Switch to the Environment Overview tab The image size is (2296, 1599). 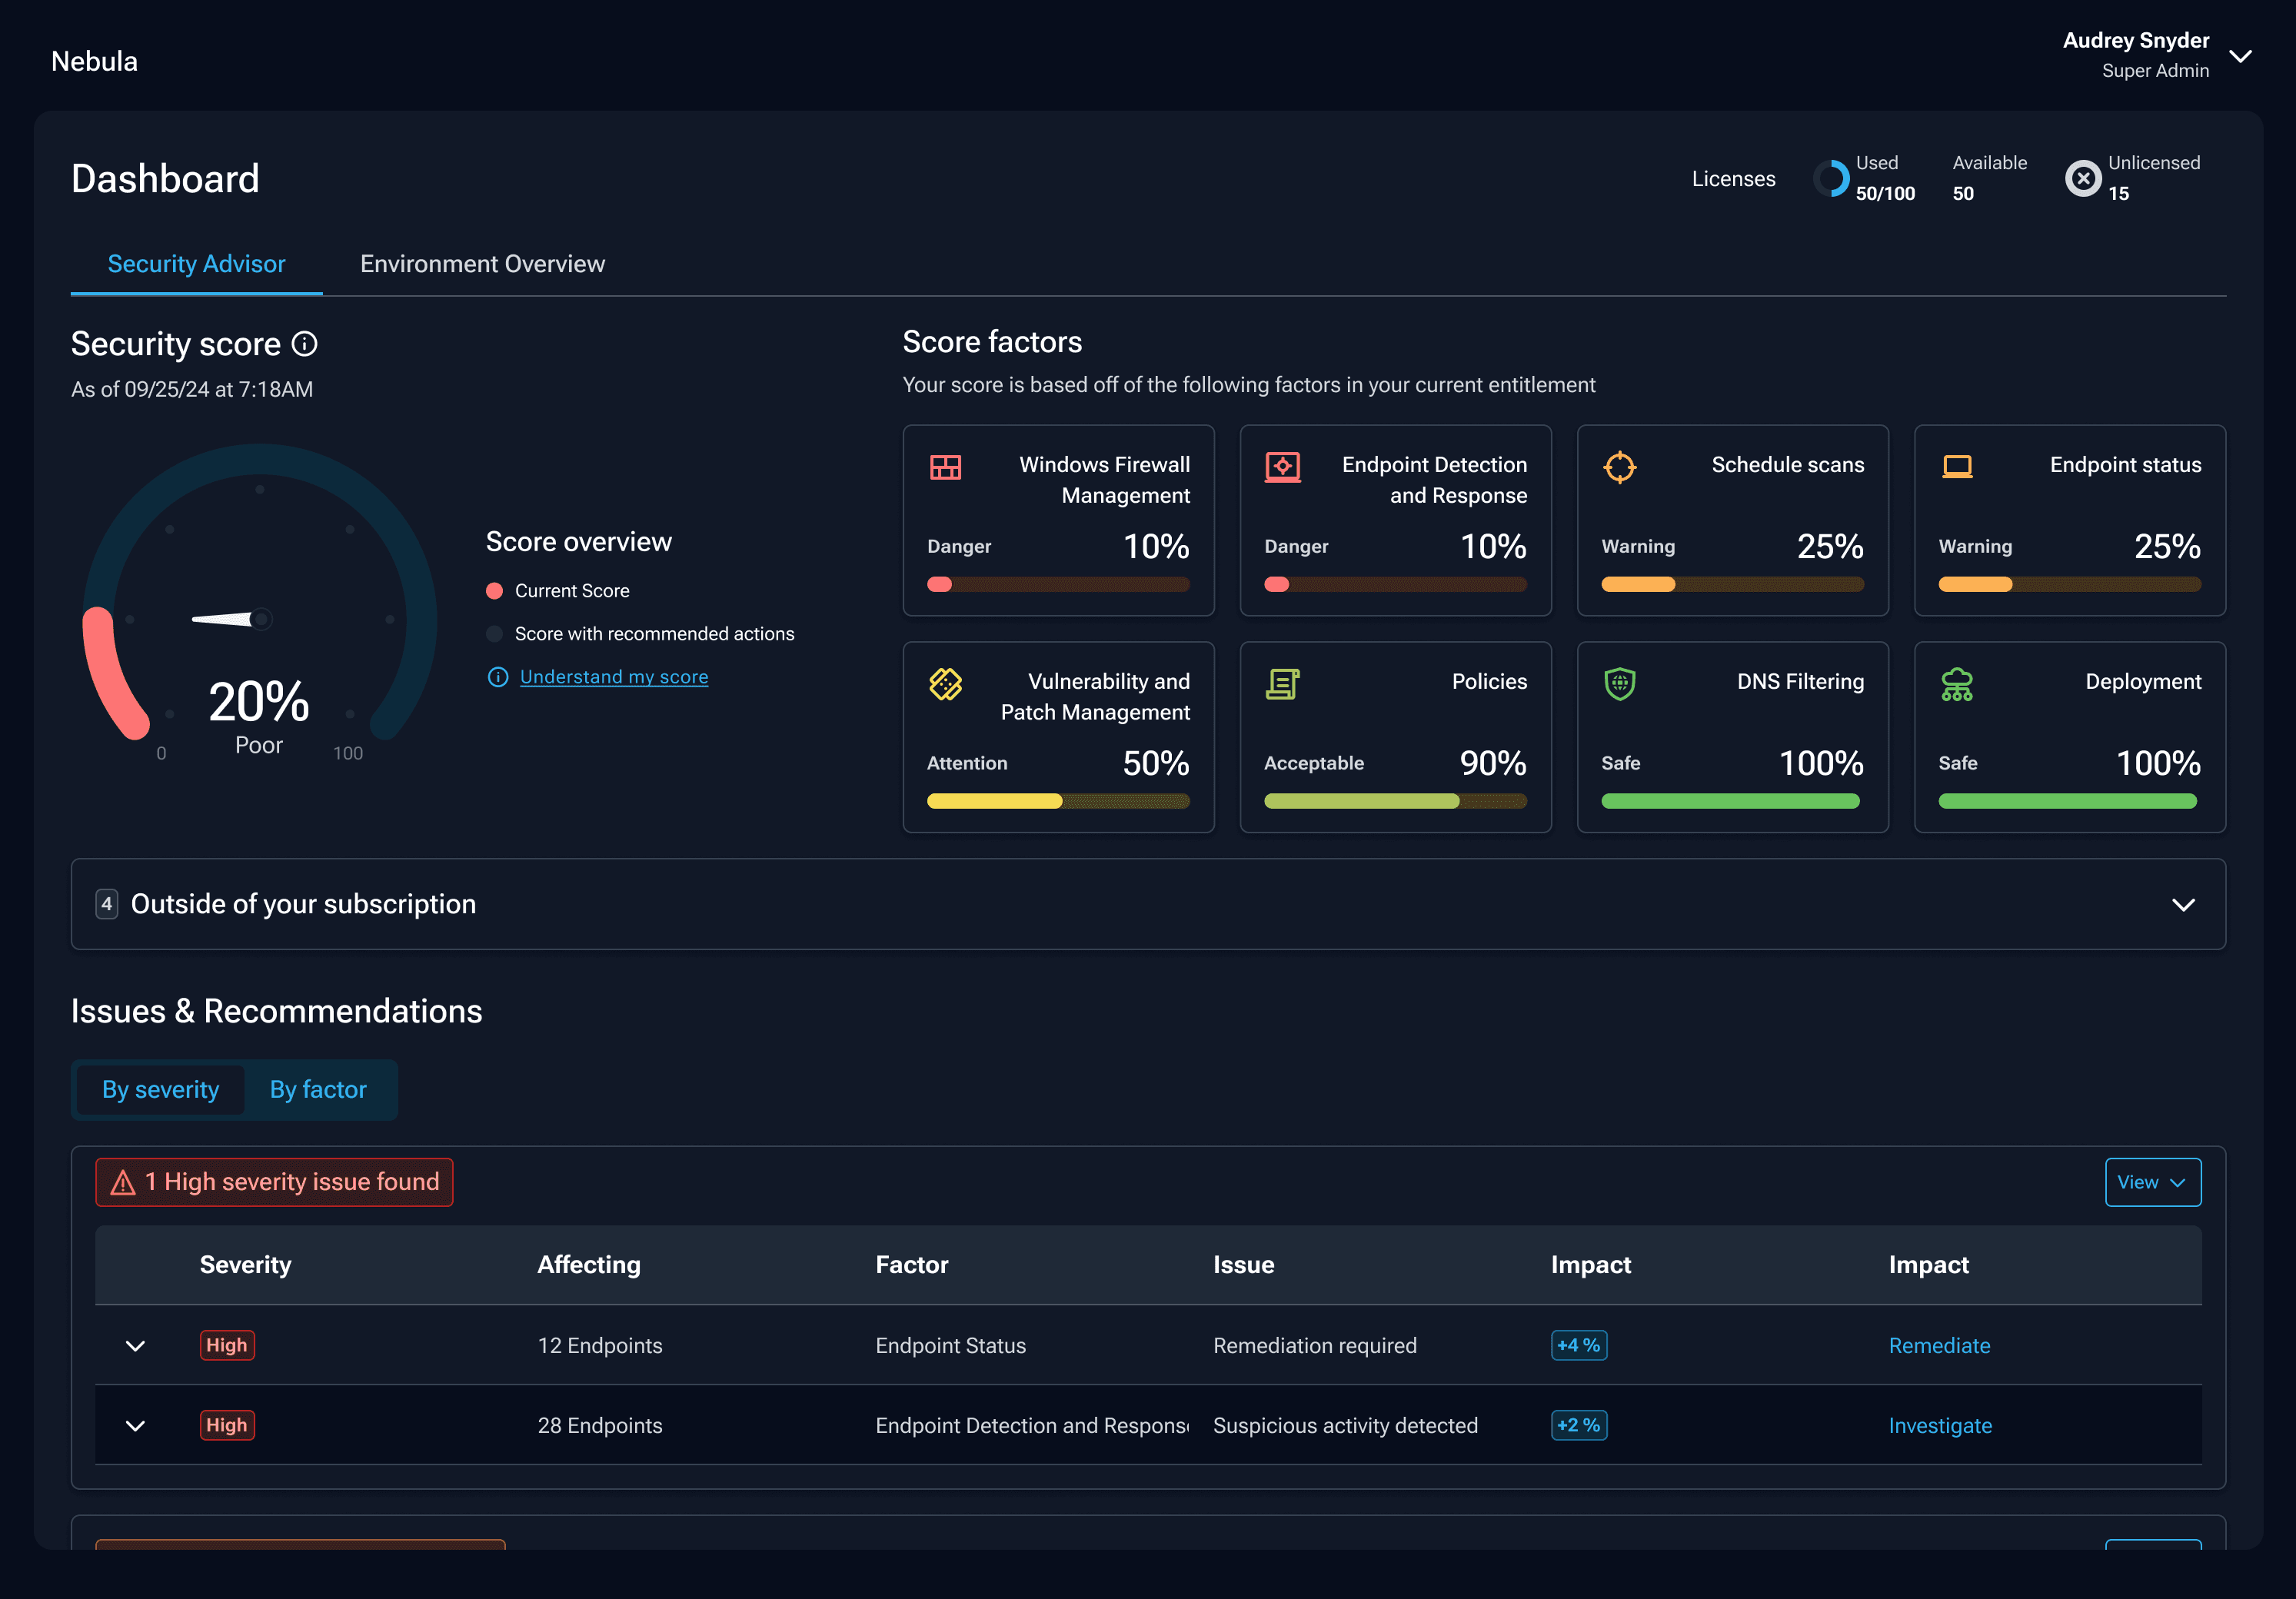coord(482,264)
